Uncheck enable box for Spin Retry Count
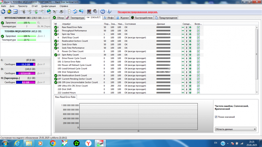This screenshot has width=262, height=147. 198,55
